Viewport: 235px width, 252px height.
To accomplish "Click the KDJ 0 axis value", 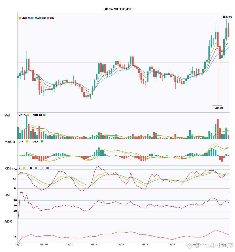I will click(x=15, y=188).
